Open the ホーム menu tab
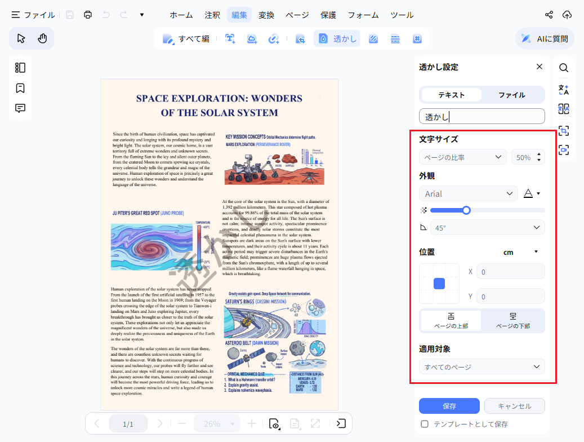This screenshot has height=442, width=584. (x=181, y=15)
